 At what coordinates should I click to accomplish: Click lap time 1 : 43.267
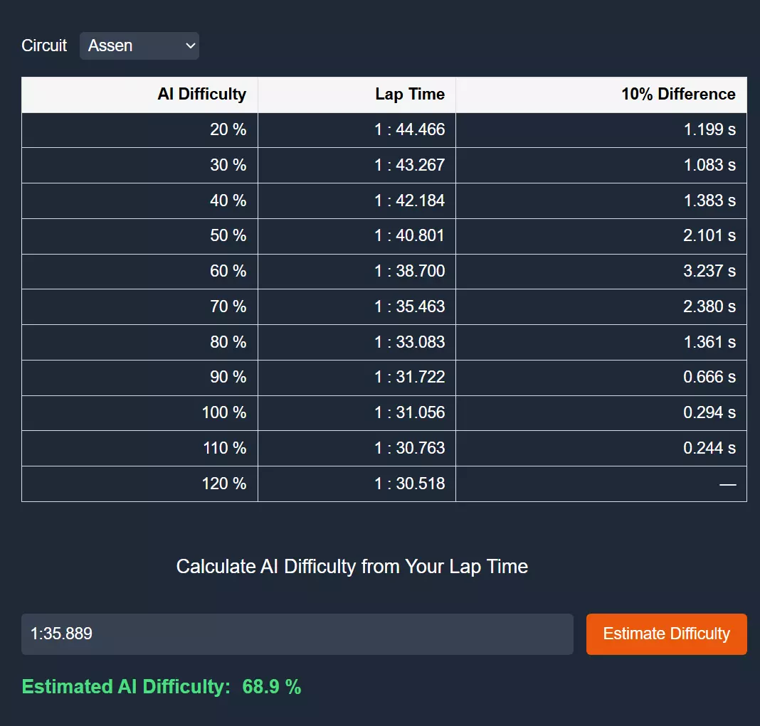coord(410,165)
